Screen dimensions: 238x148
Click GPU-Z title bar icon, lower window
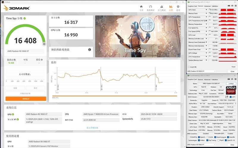point(189,75)
